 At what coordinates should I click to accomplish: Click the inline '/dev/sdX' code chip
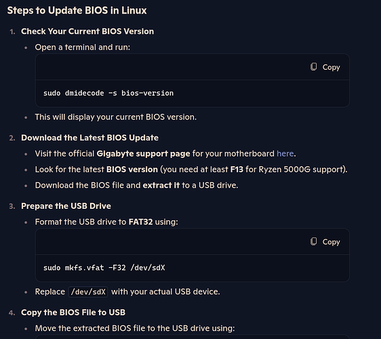pos(88,292)
